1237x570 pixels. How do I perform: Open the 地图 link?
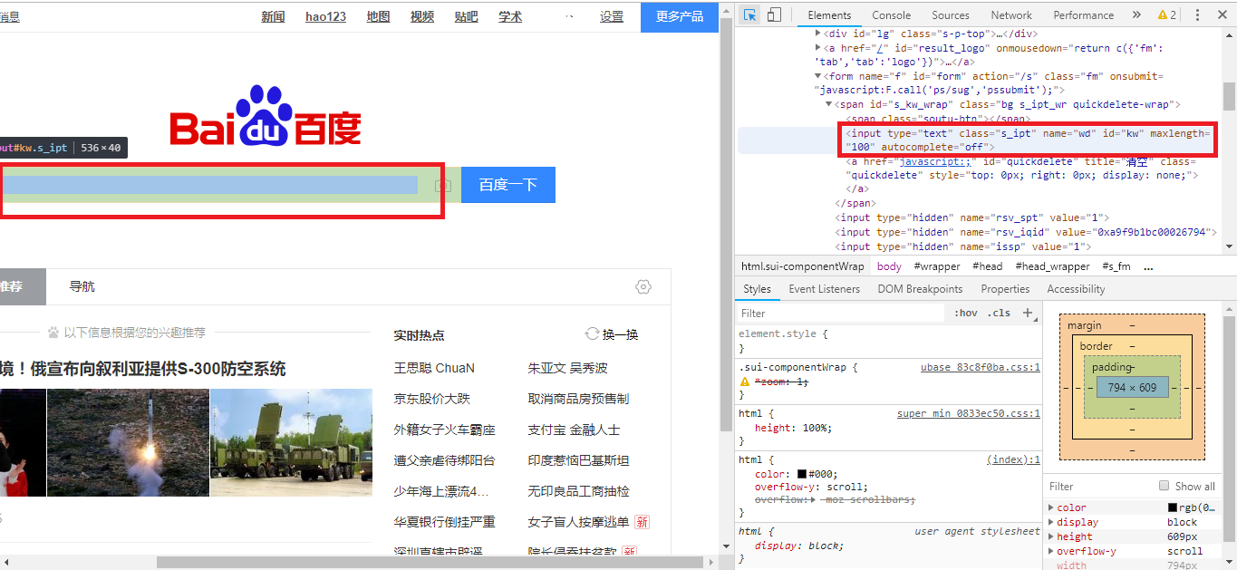[x=378, y=16]
